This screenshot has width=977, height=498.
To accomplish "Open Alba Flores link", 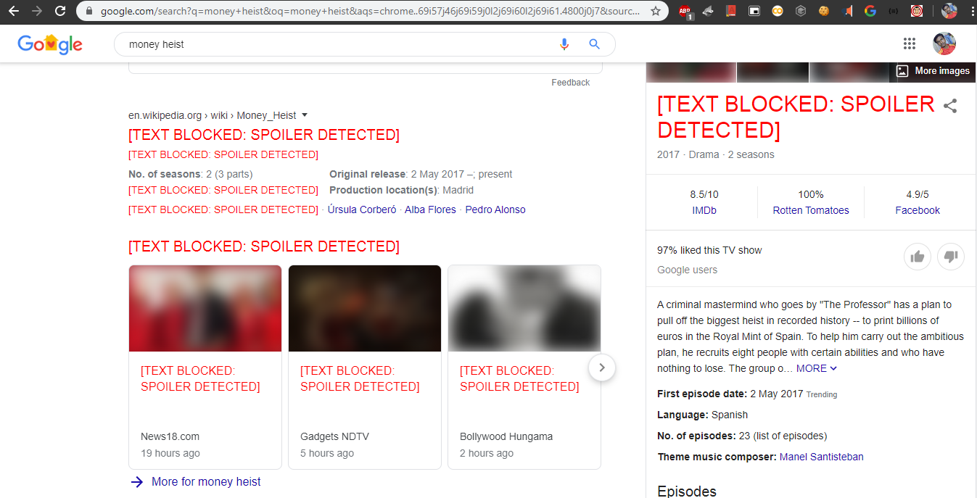I will 430,209.
